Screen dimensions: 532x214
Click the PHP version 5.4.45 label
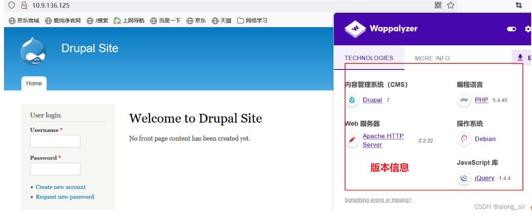pyautogui.click(x=500, y=100)
